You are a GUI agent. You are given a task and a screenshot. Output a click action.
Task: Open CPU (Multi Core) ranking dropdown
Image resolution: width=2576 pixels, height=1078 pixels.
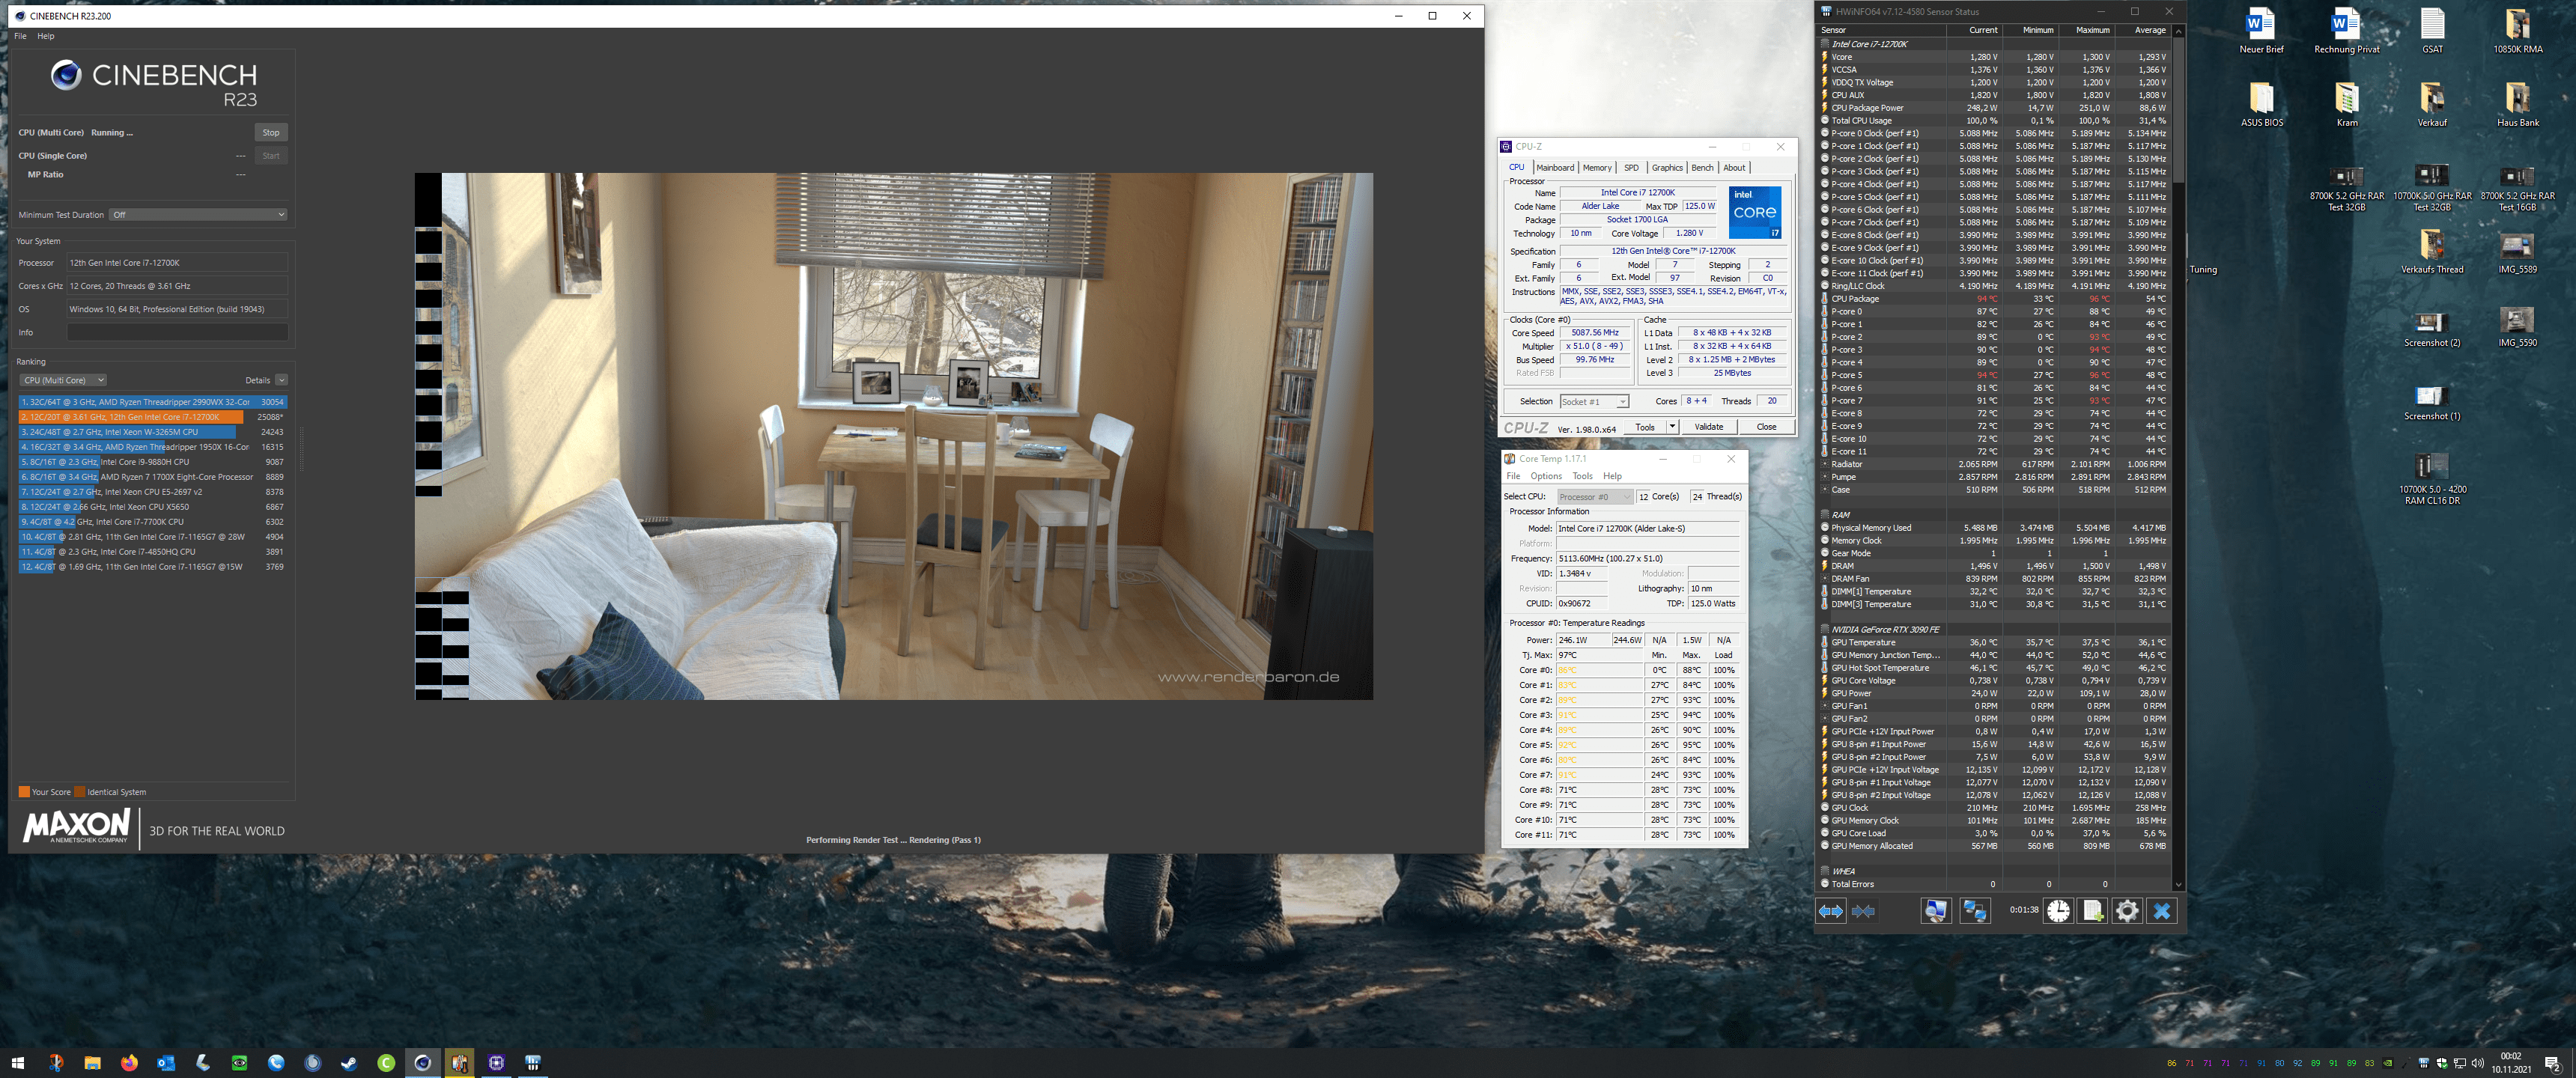point(63,380)
